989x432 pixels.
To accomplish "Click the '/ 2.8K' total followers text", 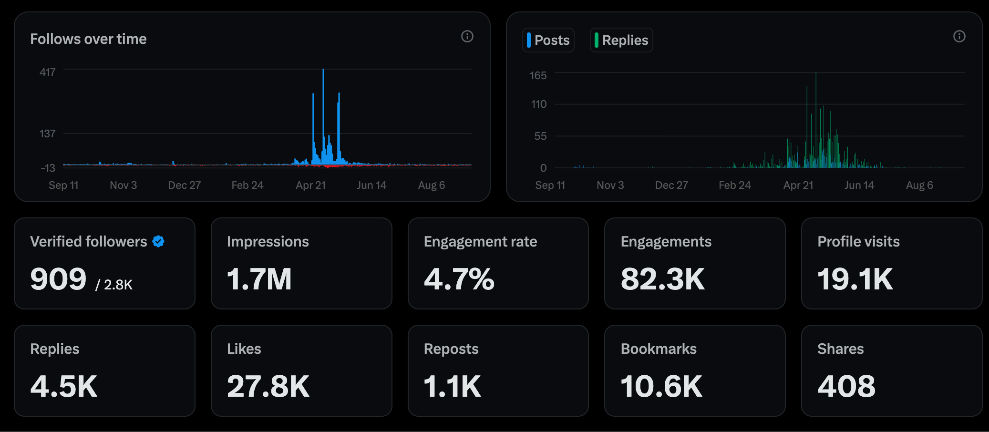I will 114,285.
